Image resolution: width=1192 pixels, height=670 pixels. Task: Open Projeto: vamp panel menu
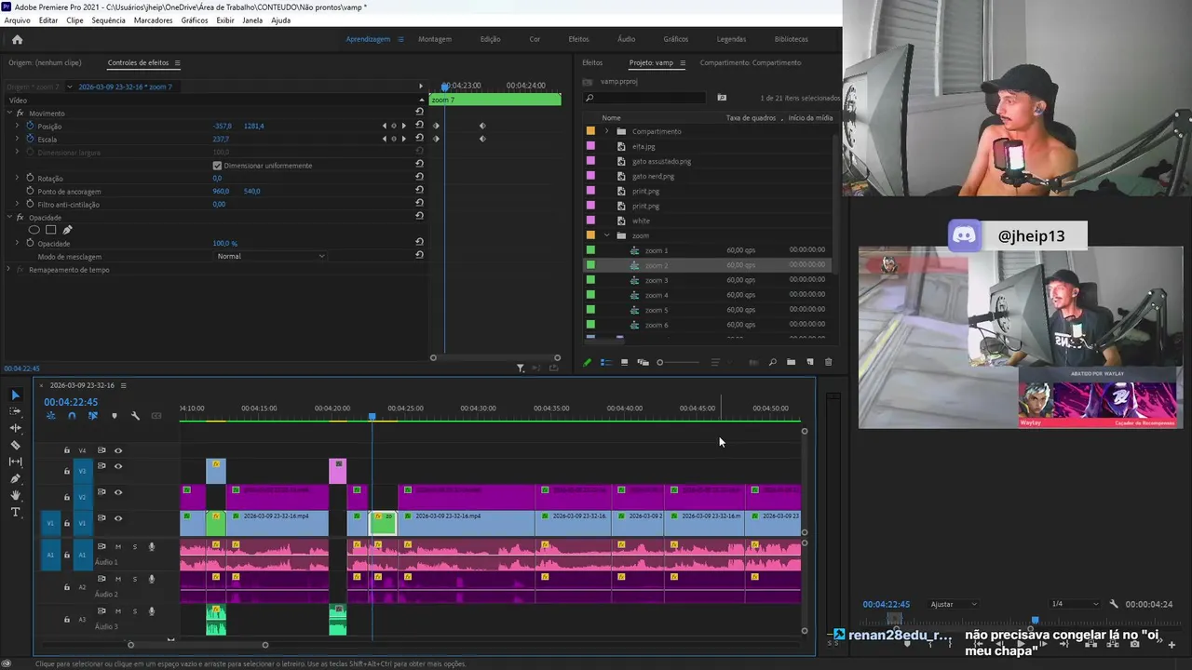pos(683,63)
